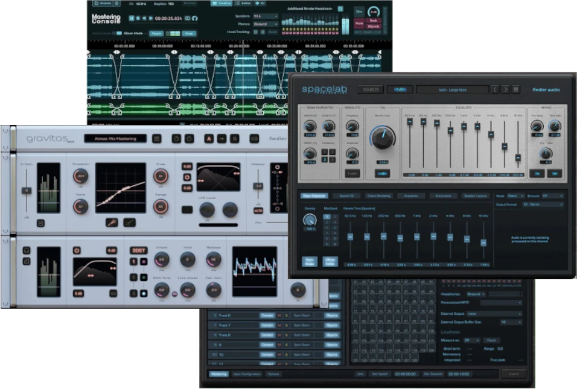
Task: Enable the Tail section in Spacelab
Action: 382,173
